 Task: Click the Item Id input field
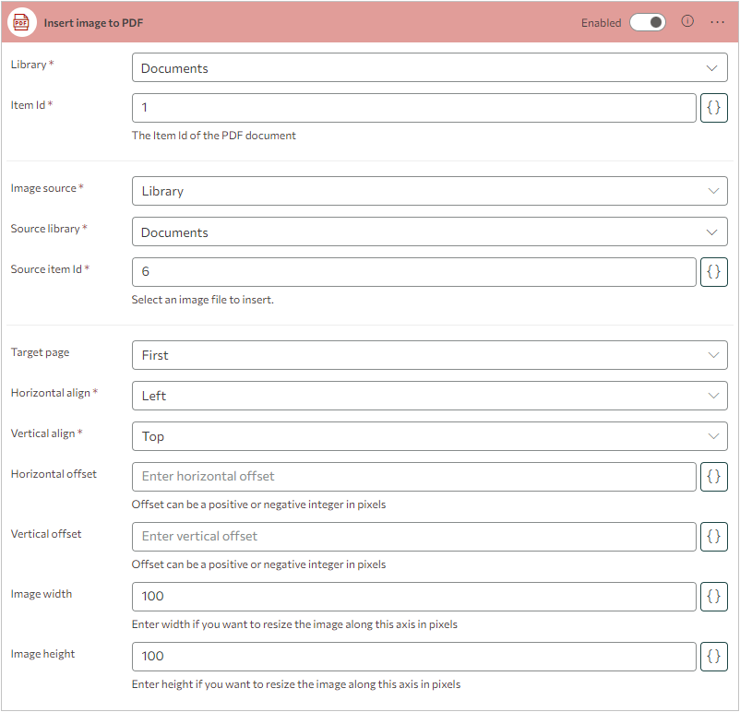[x=413, y=108]
